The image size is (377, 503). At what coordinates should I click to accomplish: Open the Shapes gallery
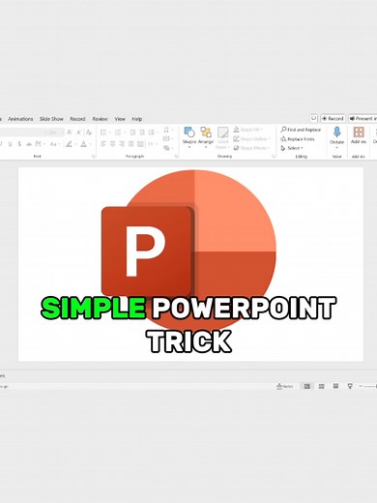[x=189, y=136]
